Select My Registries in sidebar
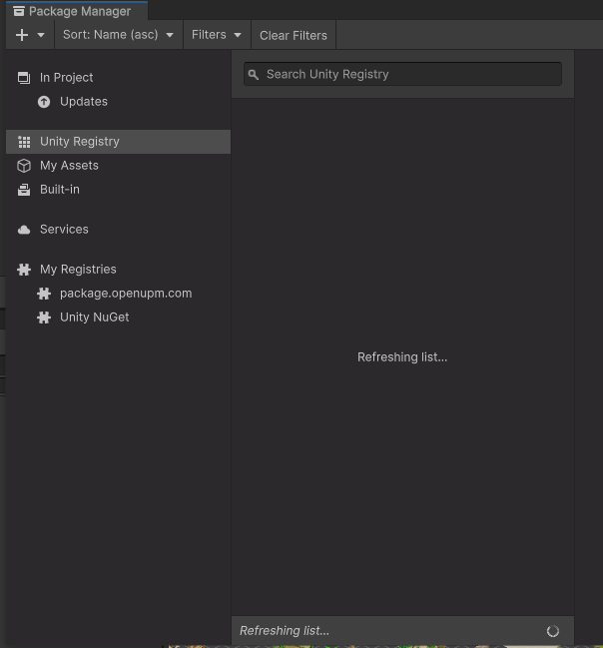Viewport: 603px width, 648px height. 118,270
